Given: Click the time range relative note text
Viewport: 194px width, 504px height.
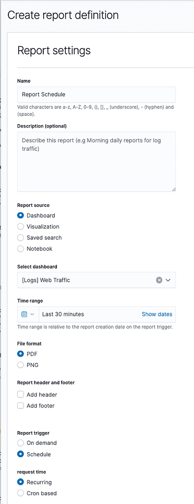Looking at the screenshot, I should pos(95,327).
